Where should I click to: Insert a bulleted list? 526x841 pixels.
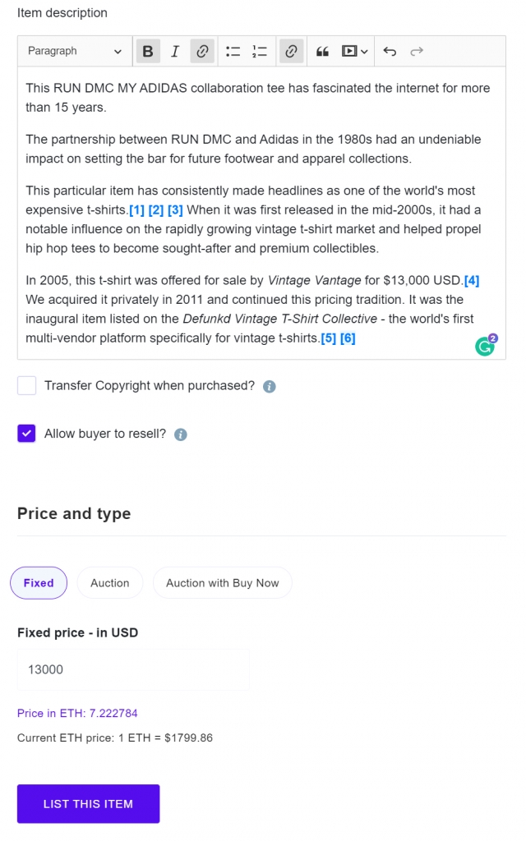pyautogui.click(x=233, y=51)
